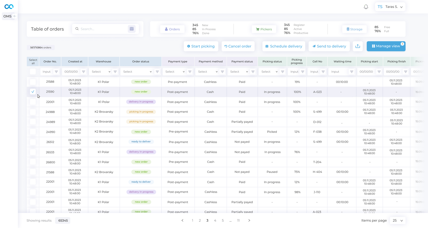Expand the Payment method filter Select dropdown

[207, 72]
